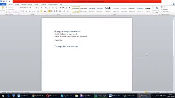This screenshot has width=175, height=98.
Task: Click the Sort icon in paragraph group
Action: (x=66, y=8)
